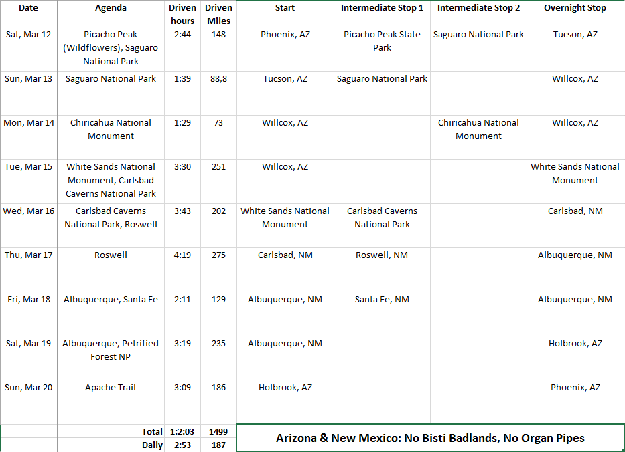
Task: Select the Sat, Mar 12 date cell
Action: (x=28, y=34)
